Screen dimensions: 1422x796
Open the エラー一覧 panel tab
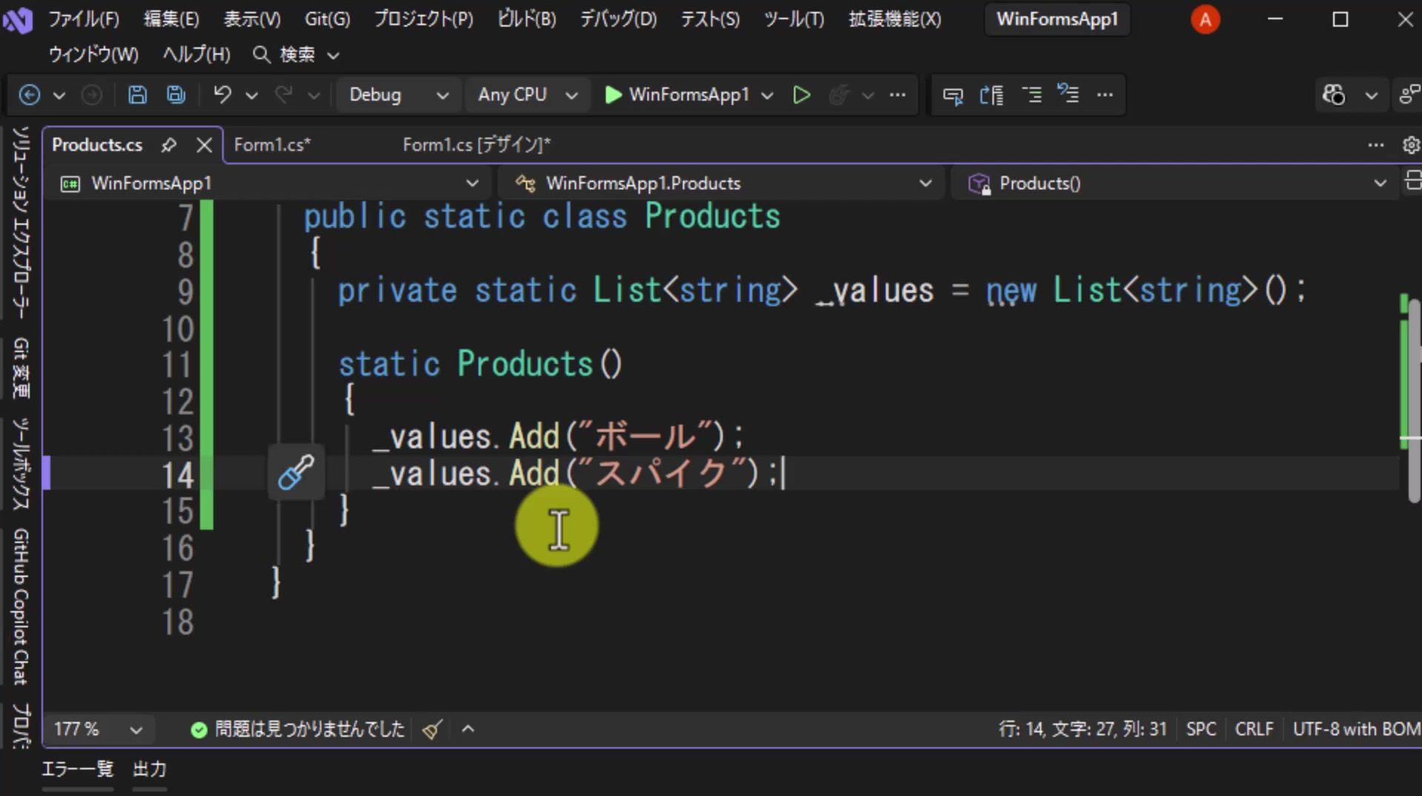pyautogui.click(x=78, y=769)
